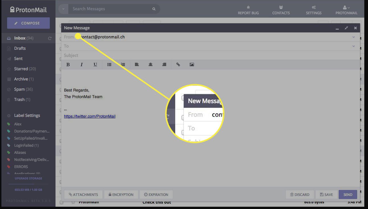Open the search options dropdown arrow
The image size is (368, 209).
[63, 9]
